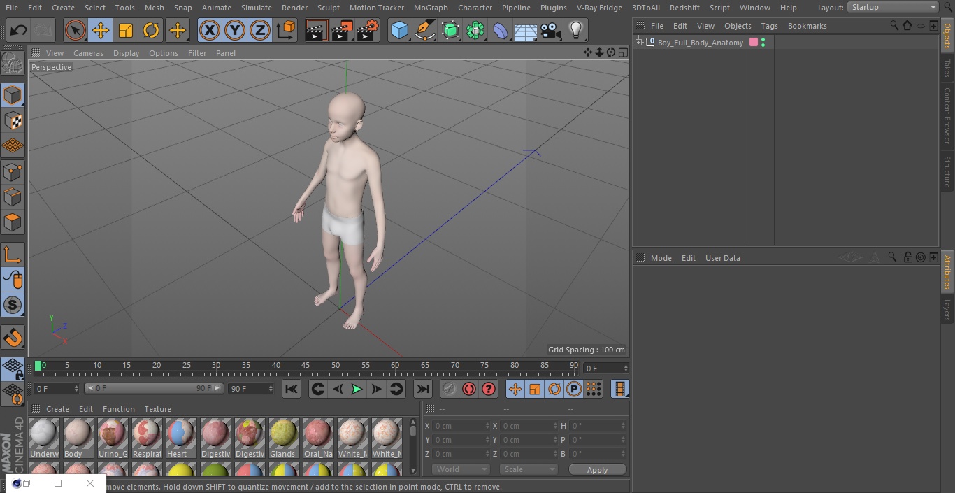
Task: Open Attributes panel User Data menu
Action: [x=722, y=258]
